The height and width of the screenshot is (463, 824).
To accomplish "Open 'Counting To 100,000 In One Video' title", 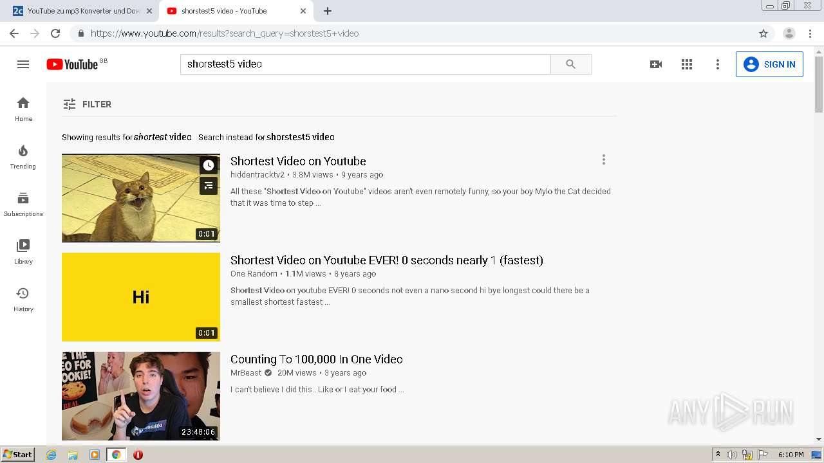I will tap(317, 359).
